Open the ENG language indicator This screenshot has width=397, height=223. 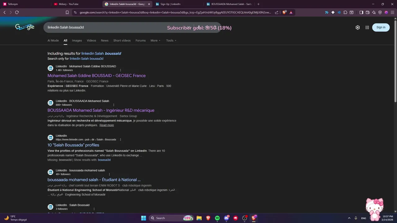coord(364,218)
